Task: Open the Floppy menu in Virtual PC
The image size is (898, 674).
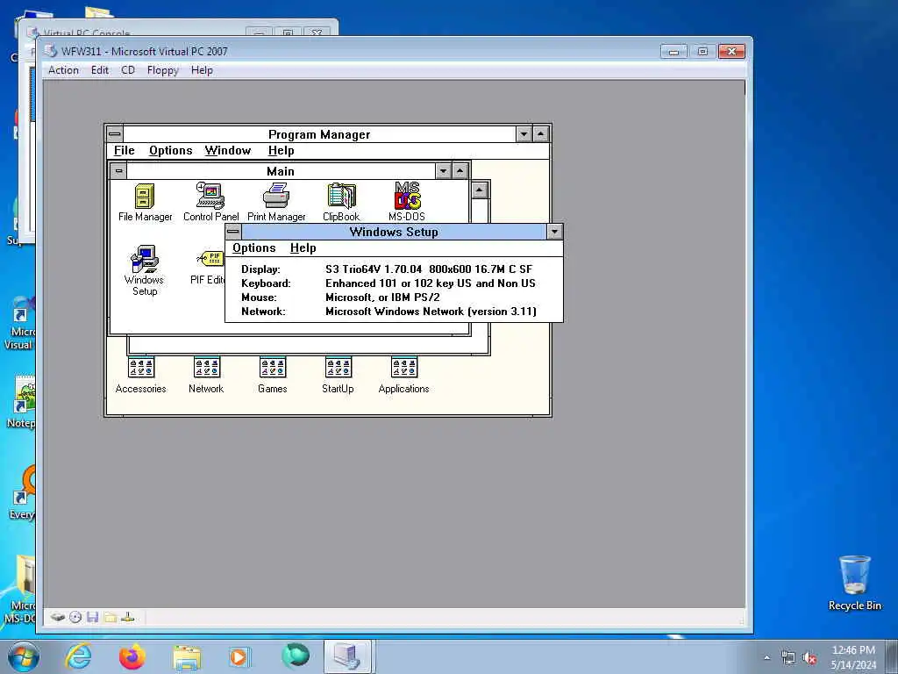Action: click(162, 70)
